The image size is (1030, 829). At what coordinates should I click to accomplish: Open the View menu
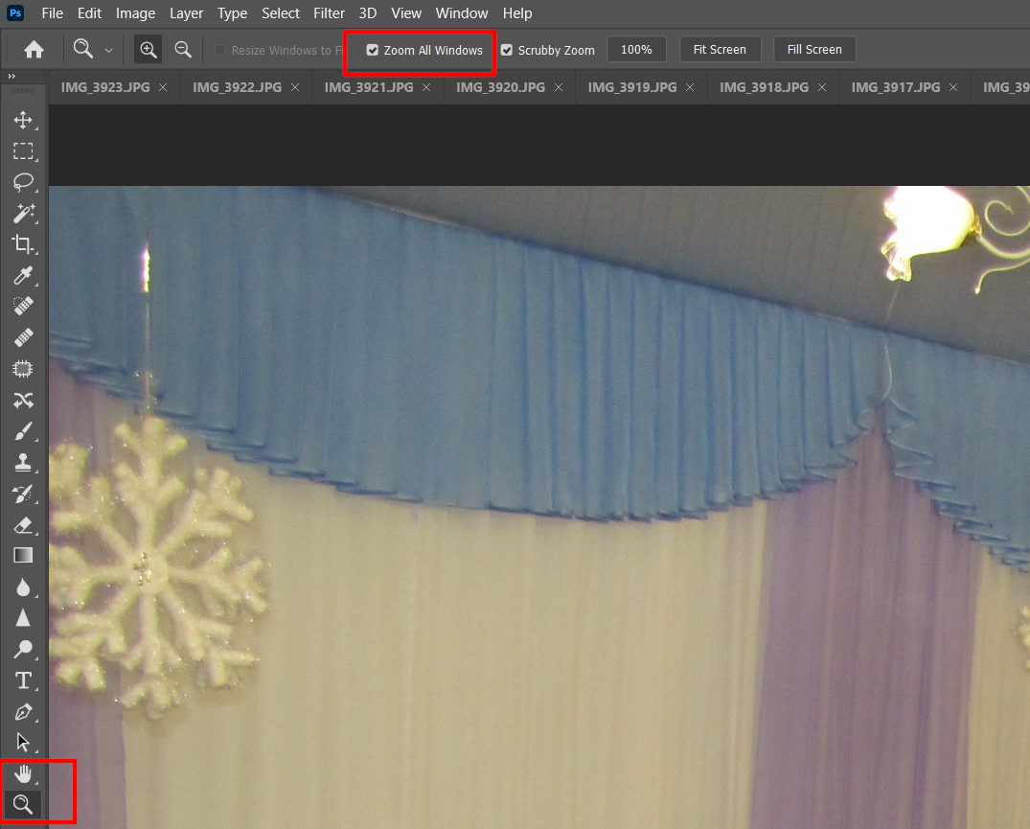tap(406, 13)
